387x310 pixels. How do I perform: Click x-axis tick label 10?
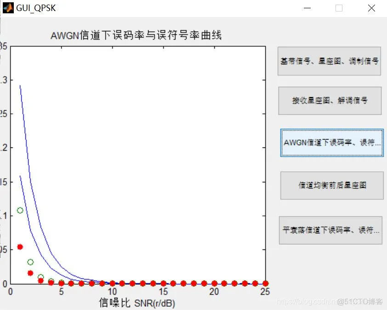tap(112, 292)
